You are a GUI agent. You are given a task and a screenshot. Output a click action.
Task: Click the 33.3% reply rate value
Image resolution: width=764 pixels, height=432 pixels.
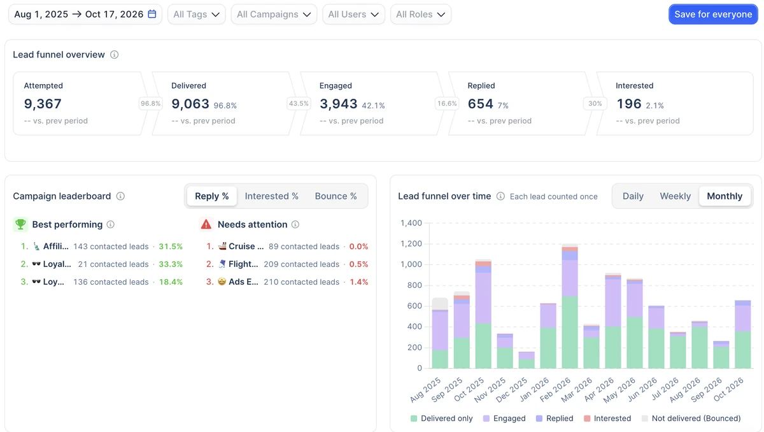coord(171,264)
